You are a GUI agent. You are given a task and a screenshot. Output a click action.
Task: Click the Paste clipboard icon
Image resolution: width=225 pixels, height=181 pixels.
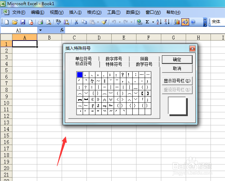tap(92, 22)
